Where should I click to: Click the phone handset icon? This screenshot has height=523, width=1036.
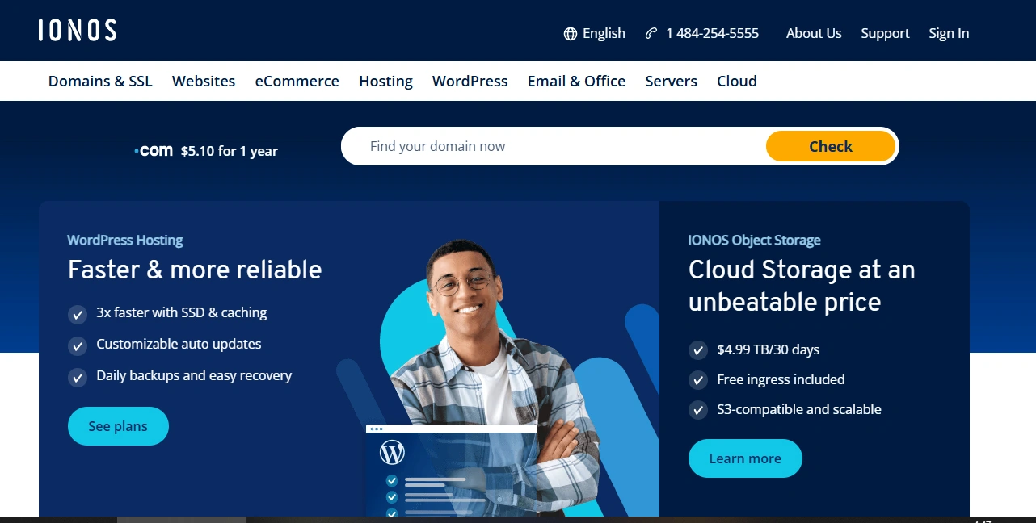pyautogui.click(x=651, y=34)
